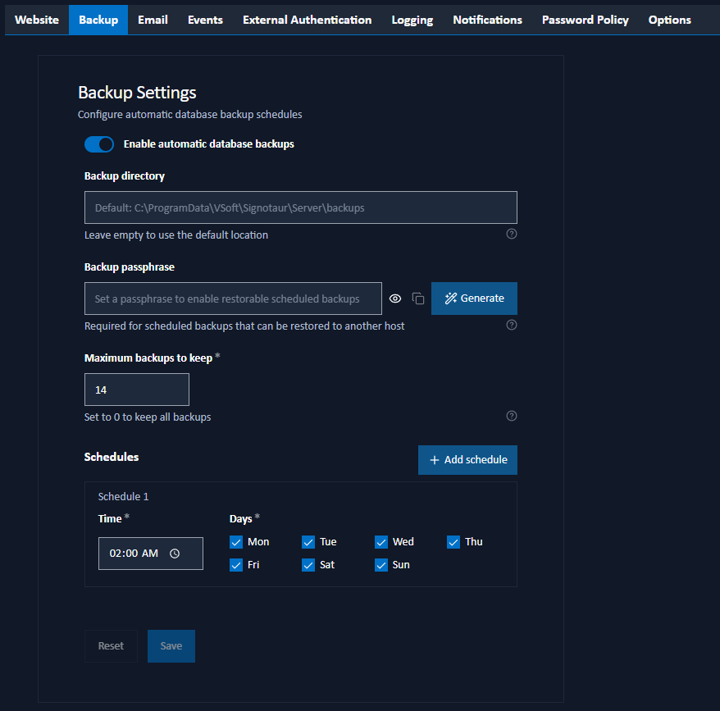Select the Backup tab
Screen dimensions: 720x711
point(98,21)
